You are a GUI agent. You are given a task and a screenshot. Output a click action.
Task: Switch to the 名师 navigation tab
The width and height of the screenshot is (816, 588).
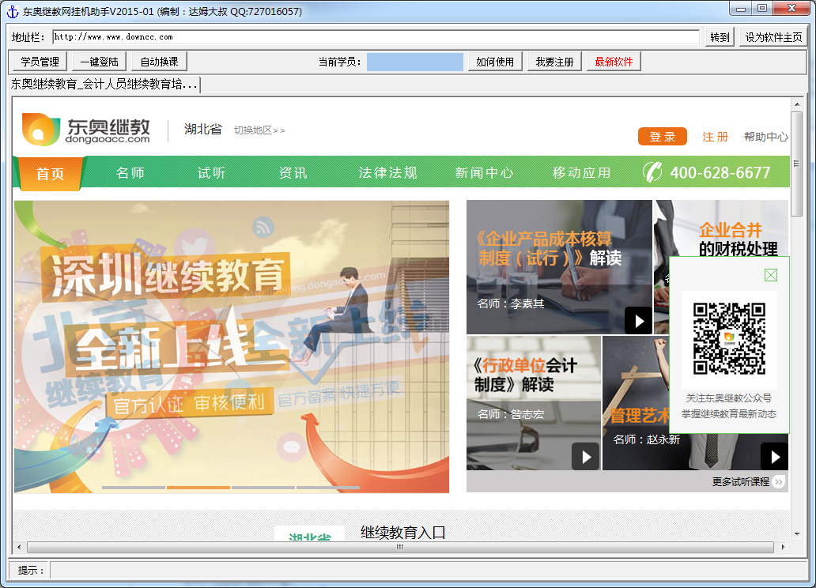(130, 172)
